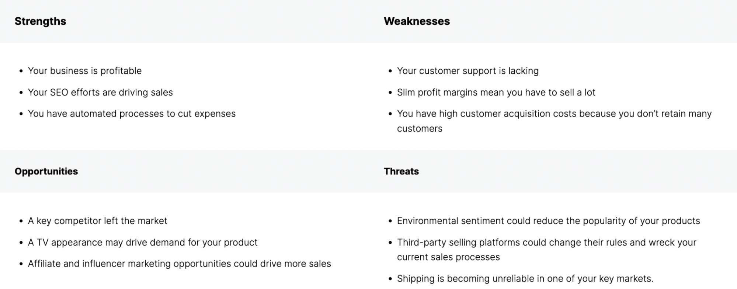
Task: Click the Strengths heading
Action: coord(40,21)
